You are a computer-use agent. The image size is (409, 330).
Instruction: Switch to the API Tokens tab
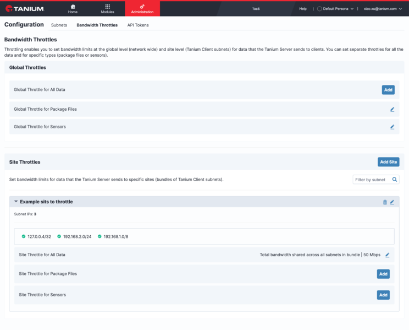coord(138,25)
